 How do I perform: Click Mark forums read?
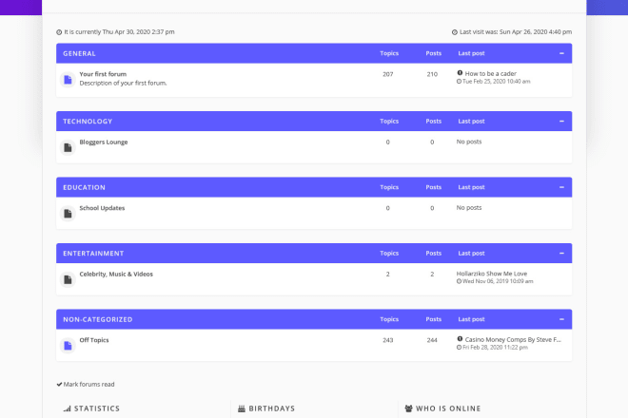point(88,385)
